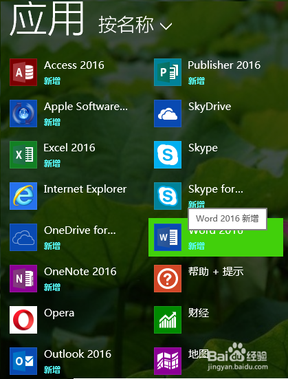Open the OneNote 2016 icon
The image size is (288, 379).
coord(23,279)
